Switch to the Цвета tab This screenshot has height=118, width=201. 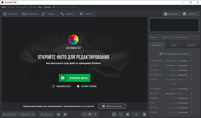tap(174, 45)
